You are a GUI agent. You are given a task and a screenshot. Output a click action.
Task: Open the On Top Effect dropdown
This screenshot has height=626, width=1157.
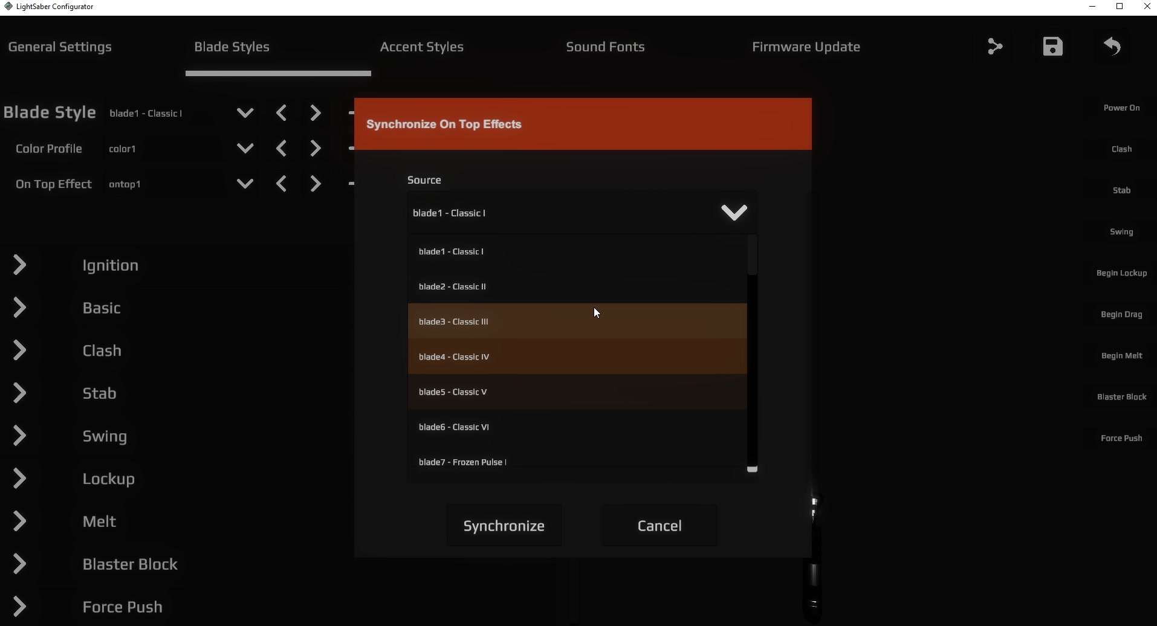pos(245,184)
